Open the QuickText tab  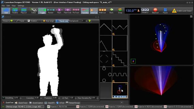8,103
